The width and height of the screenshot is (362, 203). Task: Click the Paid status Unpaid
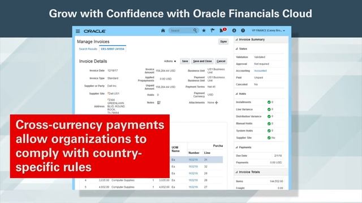[258, 78]
